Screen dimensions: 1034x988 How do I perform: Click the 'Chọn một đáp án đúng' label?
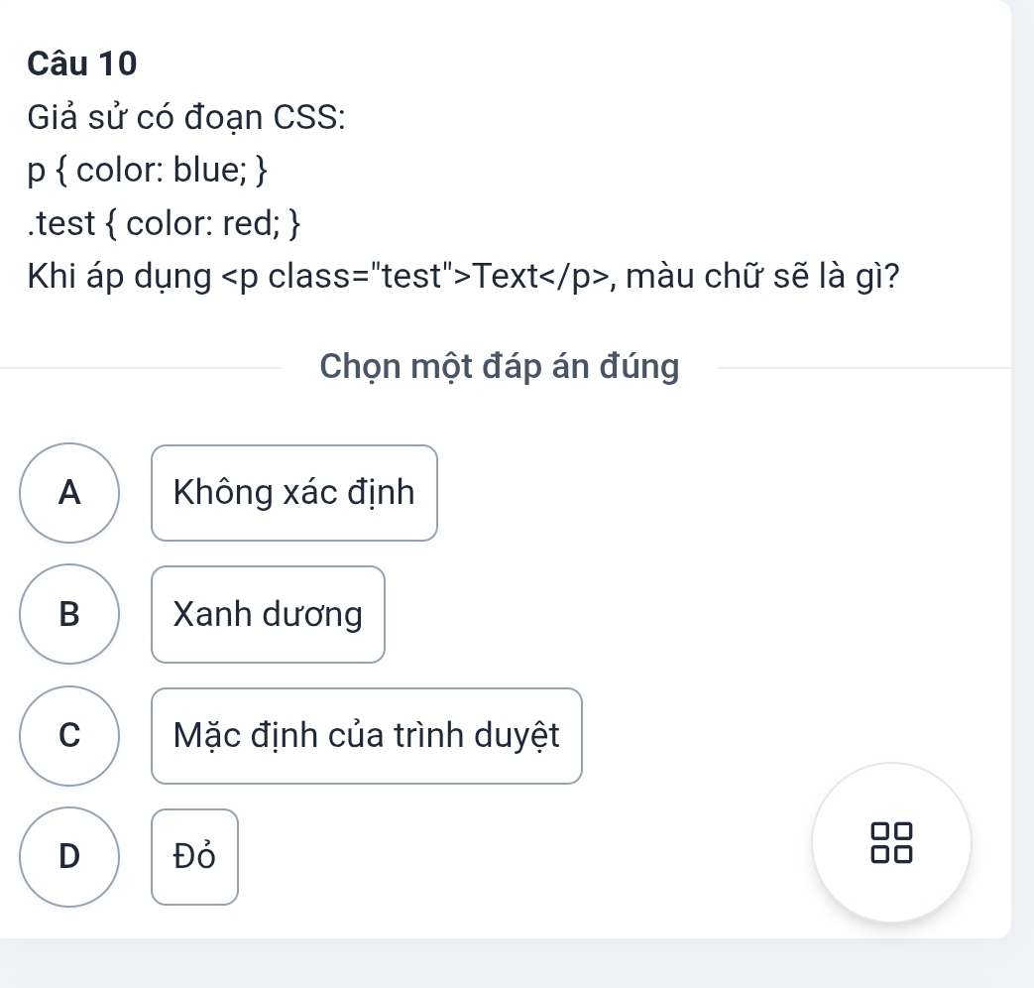point(500,367)
